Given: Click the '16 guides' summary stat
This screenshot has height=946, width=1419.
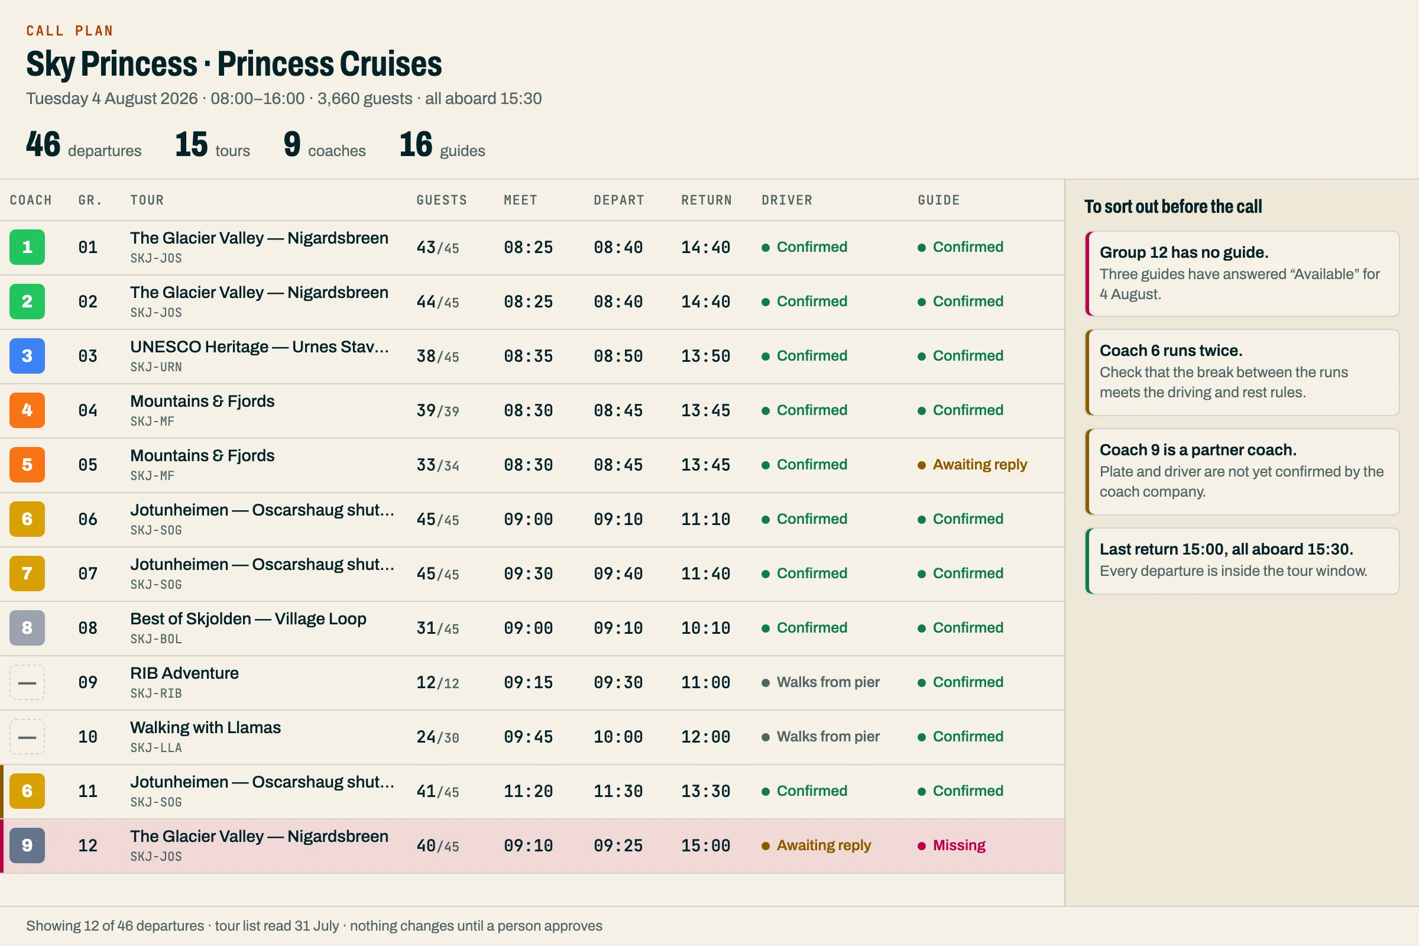Looking at the screenshot, I should [x=442, y=145].
